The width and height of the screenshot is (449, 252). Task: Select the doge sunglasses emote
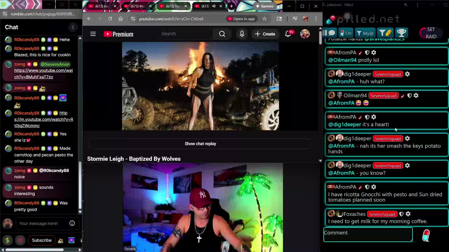pos(61,240)
